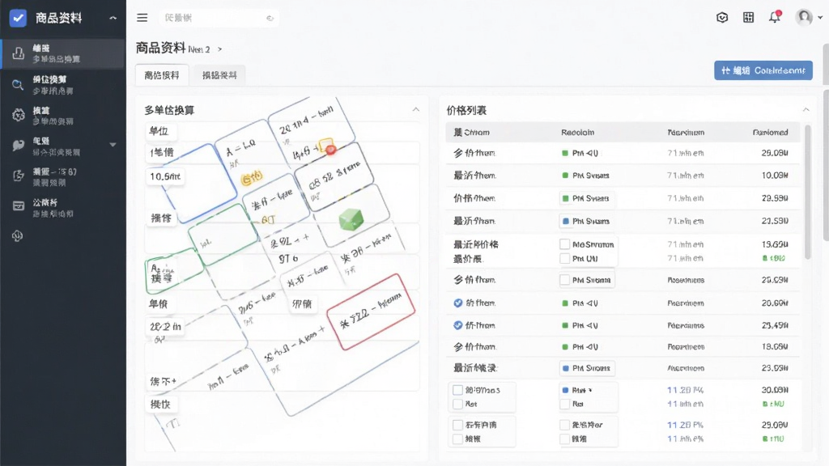Click the 13.69 price cell
Viewport: 829px width, 466px height.
[775, 244]
